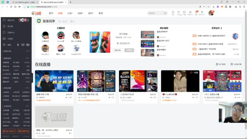Open 皇室战争教学 video title
Viewport: 247px width, 139px height.
pos(162,32)
